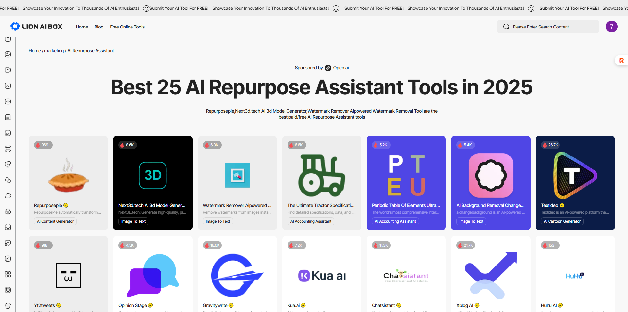The height and width of the screenshot is (312, 628).
Task: Open the Opinion Stage chat bubbles thumbnail
Action: [153, 276]
